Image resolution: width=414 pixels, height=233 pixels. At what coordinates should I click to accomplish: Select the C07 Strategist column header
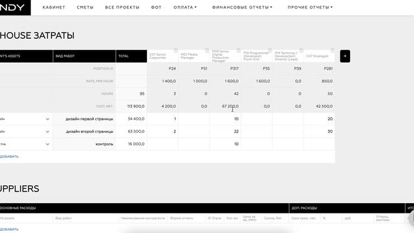point(320,56)
